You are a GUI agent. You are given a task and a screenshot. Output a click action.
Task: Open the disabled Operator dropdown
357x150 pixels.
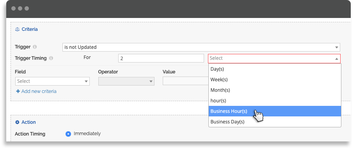click(126, 81)
